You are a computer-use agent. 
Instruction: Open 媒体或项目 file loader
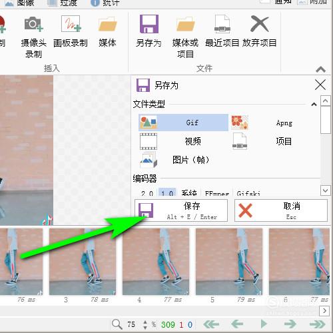click(185, 37)
